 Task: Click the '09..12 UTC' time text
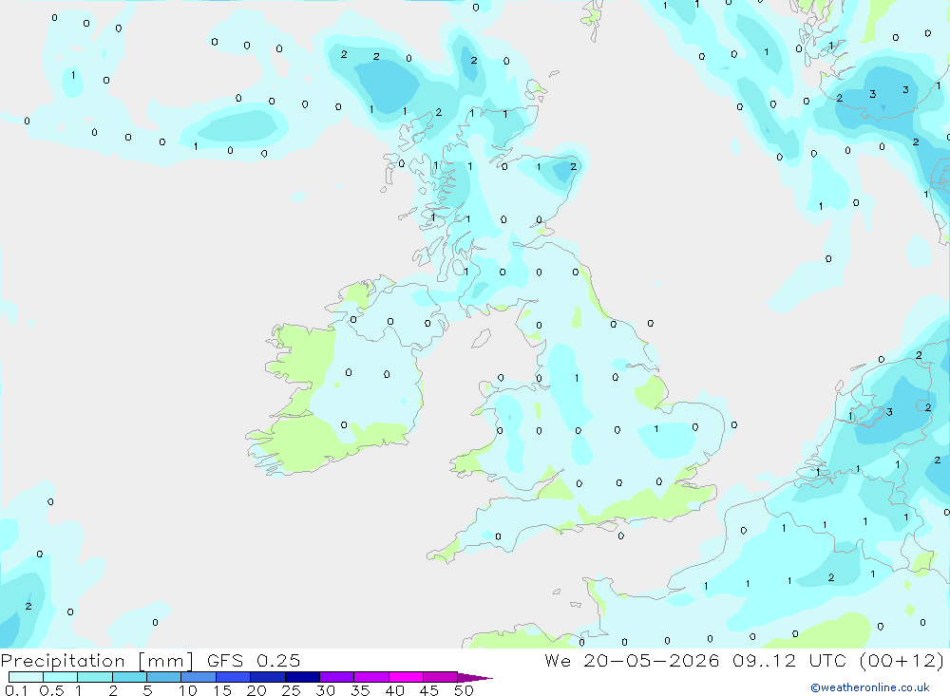coord(791,660)
